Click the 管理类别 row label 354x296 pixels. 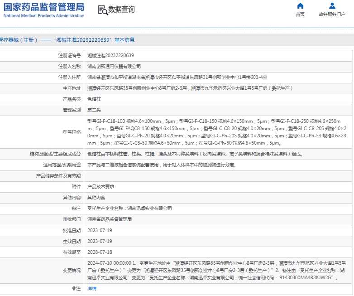pos(72,110)
